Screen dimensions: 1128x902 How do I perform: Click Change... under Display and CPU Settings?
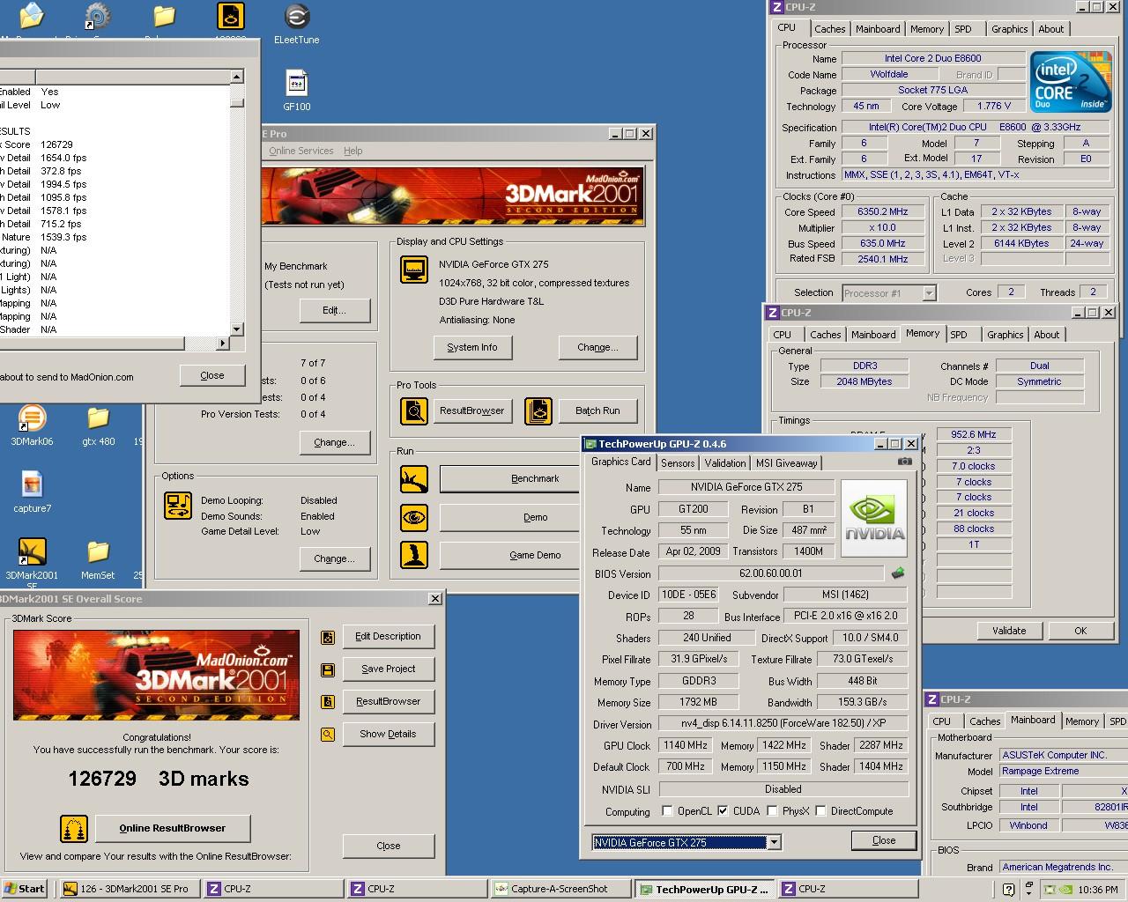coord(597,347)
